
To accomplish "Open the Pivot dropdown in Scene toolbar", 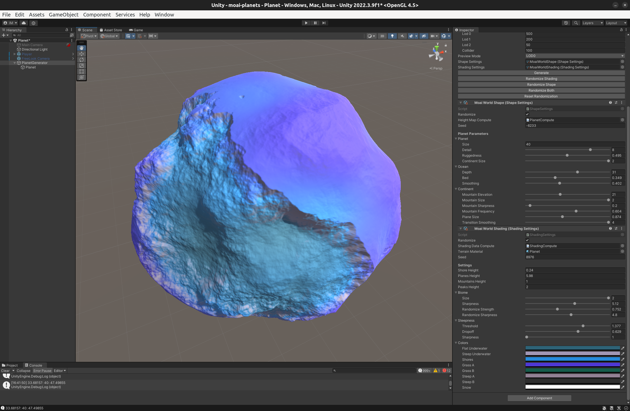I will 89,36.
